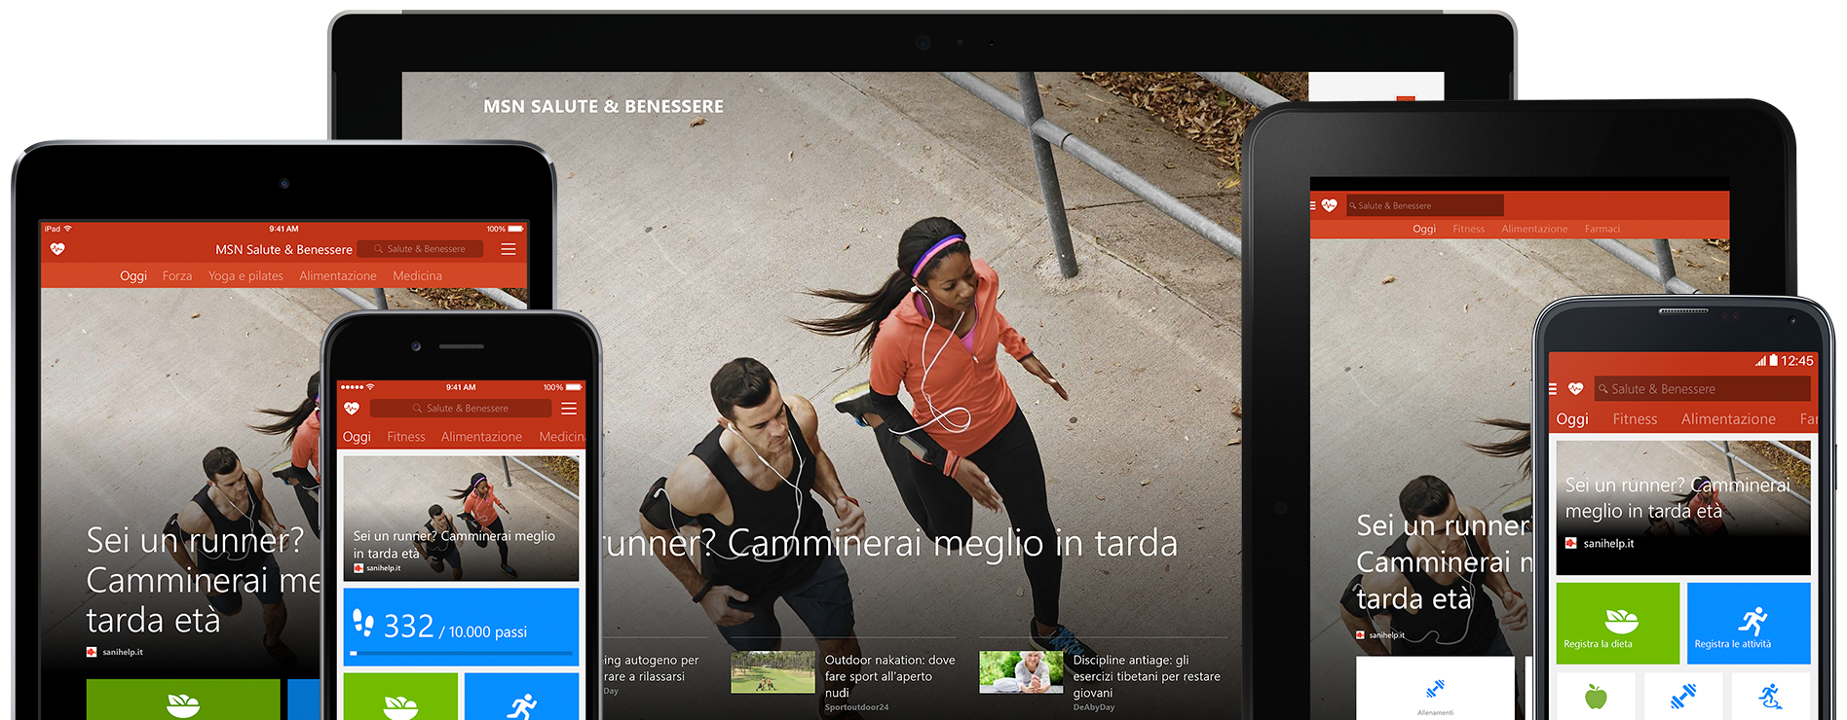This screenshot has width=1847, height=720.
Task: Select the Alimentazione tab on Android tablet
Action: click(1534, 229)
